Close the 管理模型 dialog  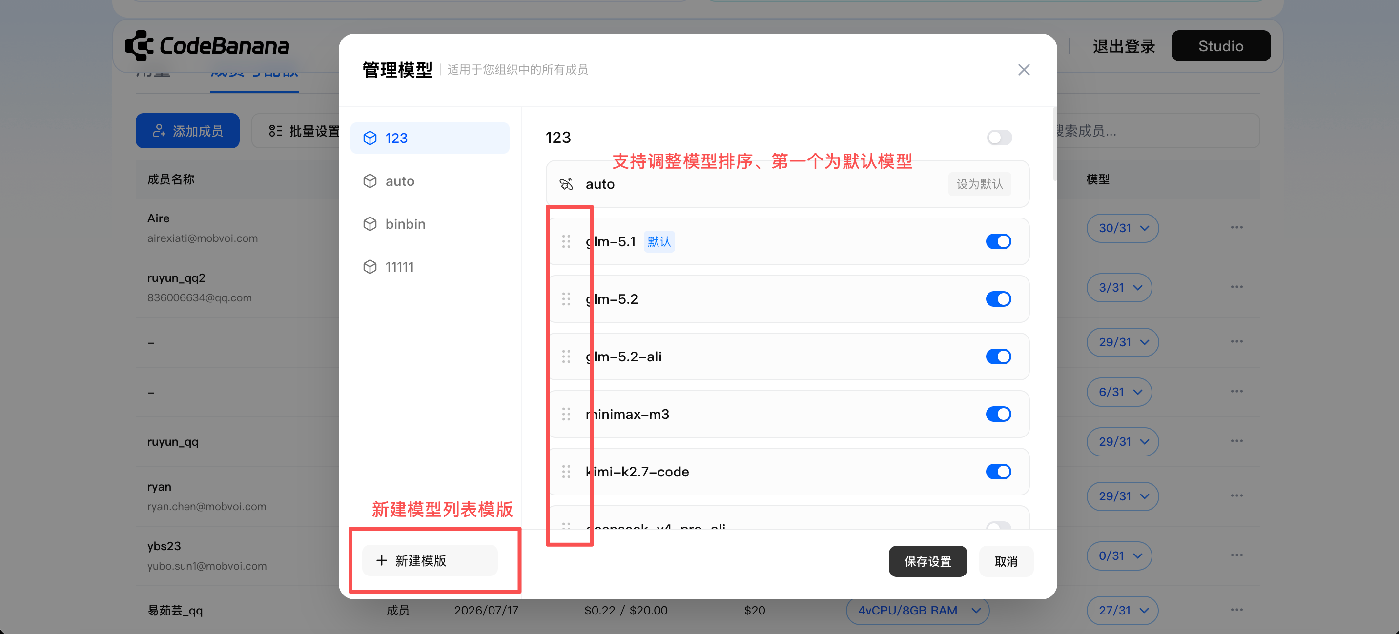click(x=1023, y=69)
